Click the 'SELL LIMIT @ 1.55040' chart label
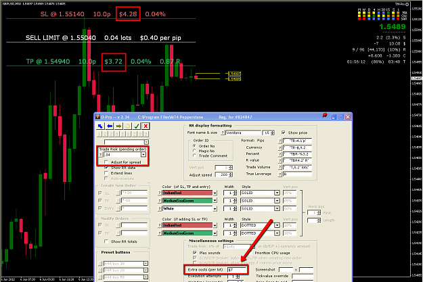This screenshot has width=423, height=282. [61, 38]
